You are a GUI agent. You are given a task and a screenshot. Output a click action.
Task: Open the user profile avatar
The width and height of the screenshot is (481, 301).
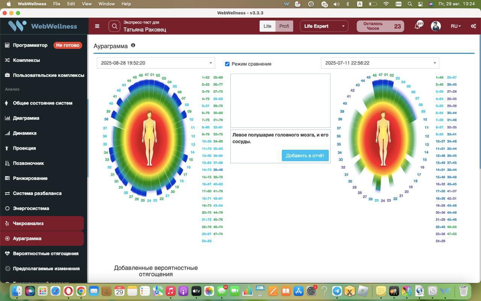(436, 26)
